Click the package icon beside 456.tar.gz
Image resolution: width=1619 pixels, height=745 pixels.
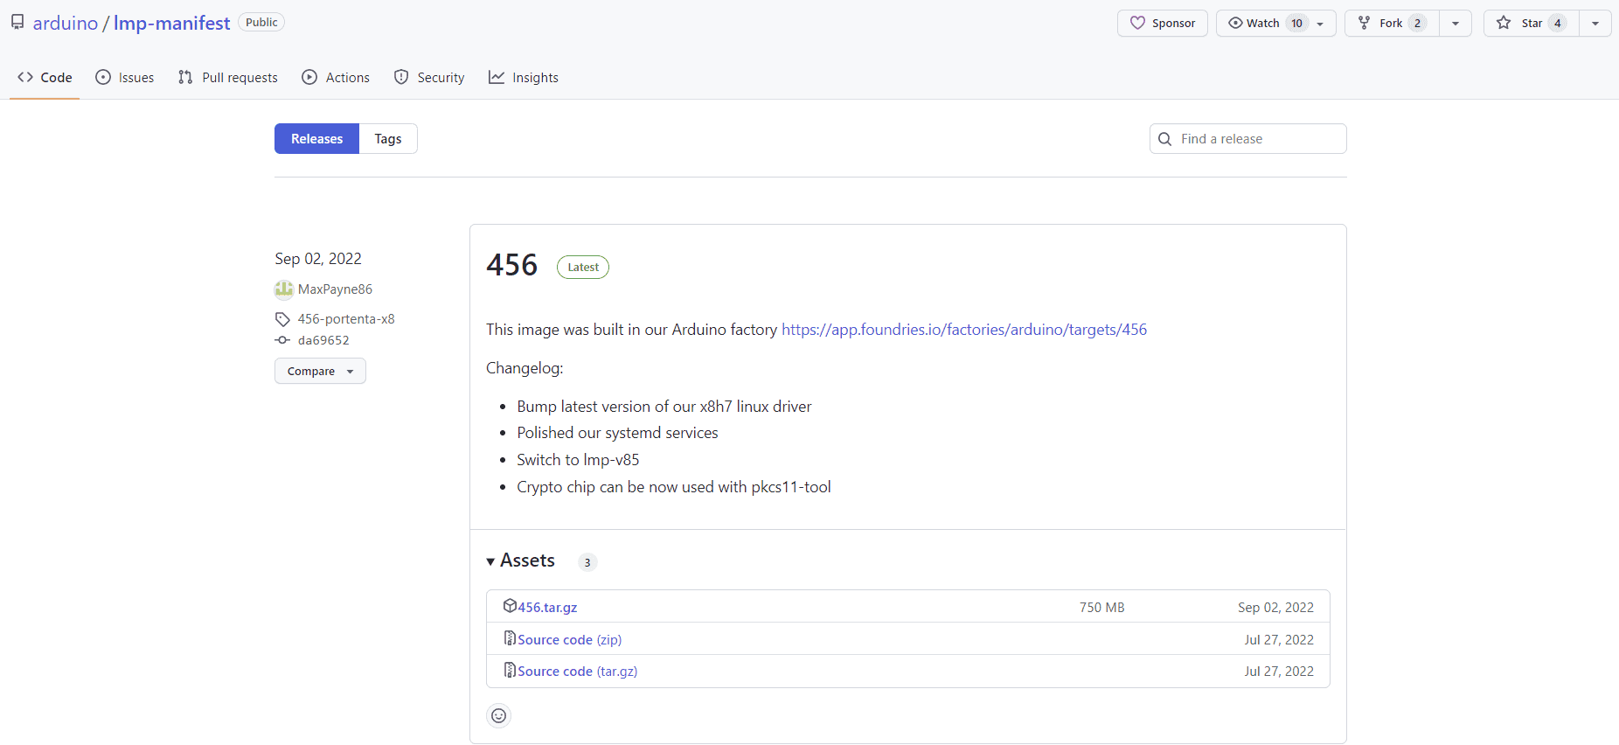coord(510,606)
